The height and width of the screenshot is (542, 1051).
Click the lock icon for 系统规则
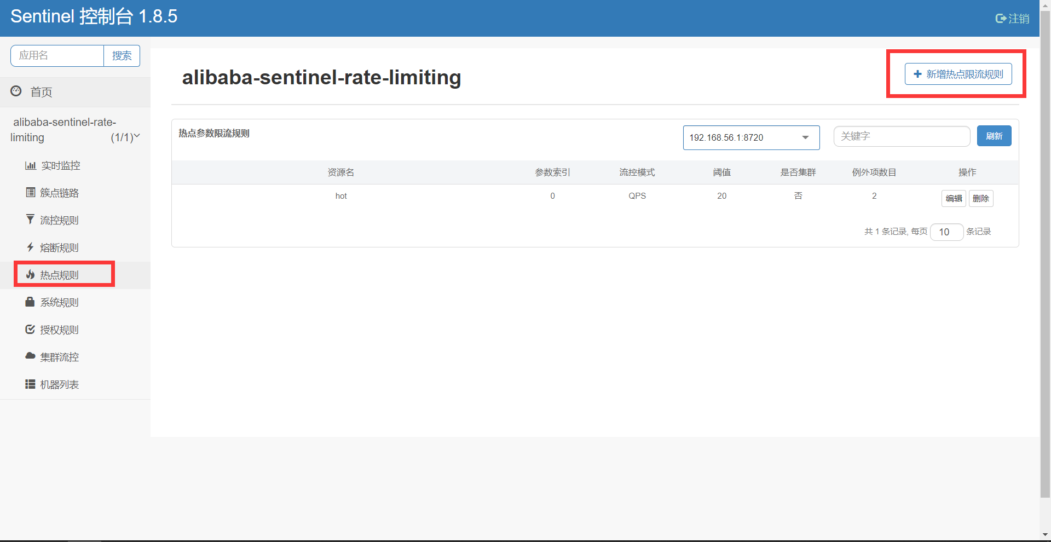[30, 302]
